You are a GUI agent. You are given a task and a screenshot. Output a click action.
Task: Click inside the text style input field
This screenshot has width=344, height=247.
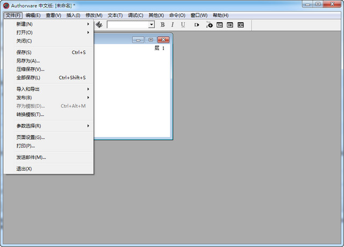pos(127,25)
